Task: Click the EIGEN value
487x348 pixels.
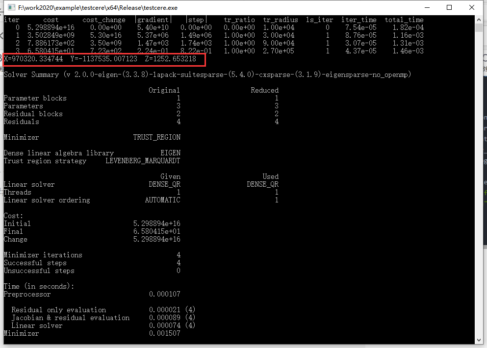Action: coord(170,153)
